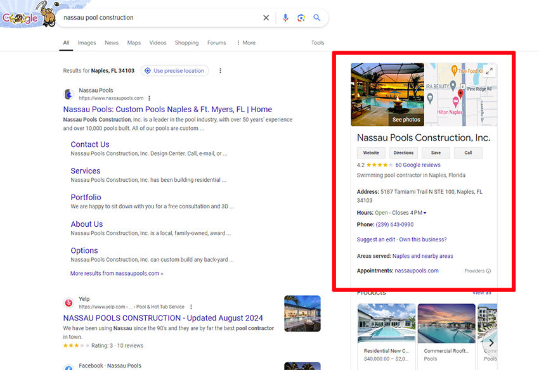This screenshot has height=370, width=539.
Task: Open the More search filters dropdown
Action: [246, 43]
